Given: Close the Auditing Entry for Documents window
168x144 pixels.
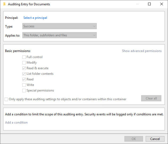Looking at the screenshot, I should point(161,4).
